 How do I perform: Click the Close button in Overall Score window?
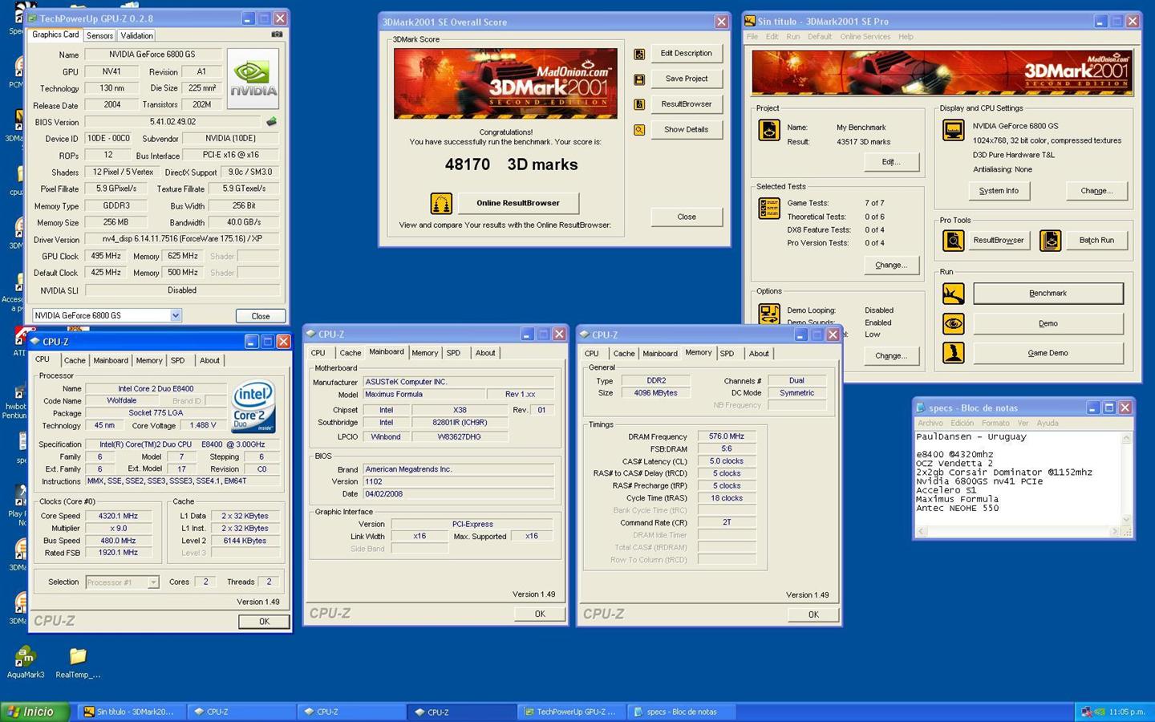[x=687, y=217]
